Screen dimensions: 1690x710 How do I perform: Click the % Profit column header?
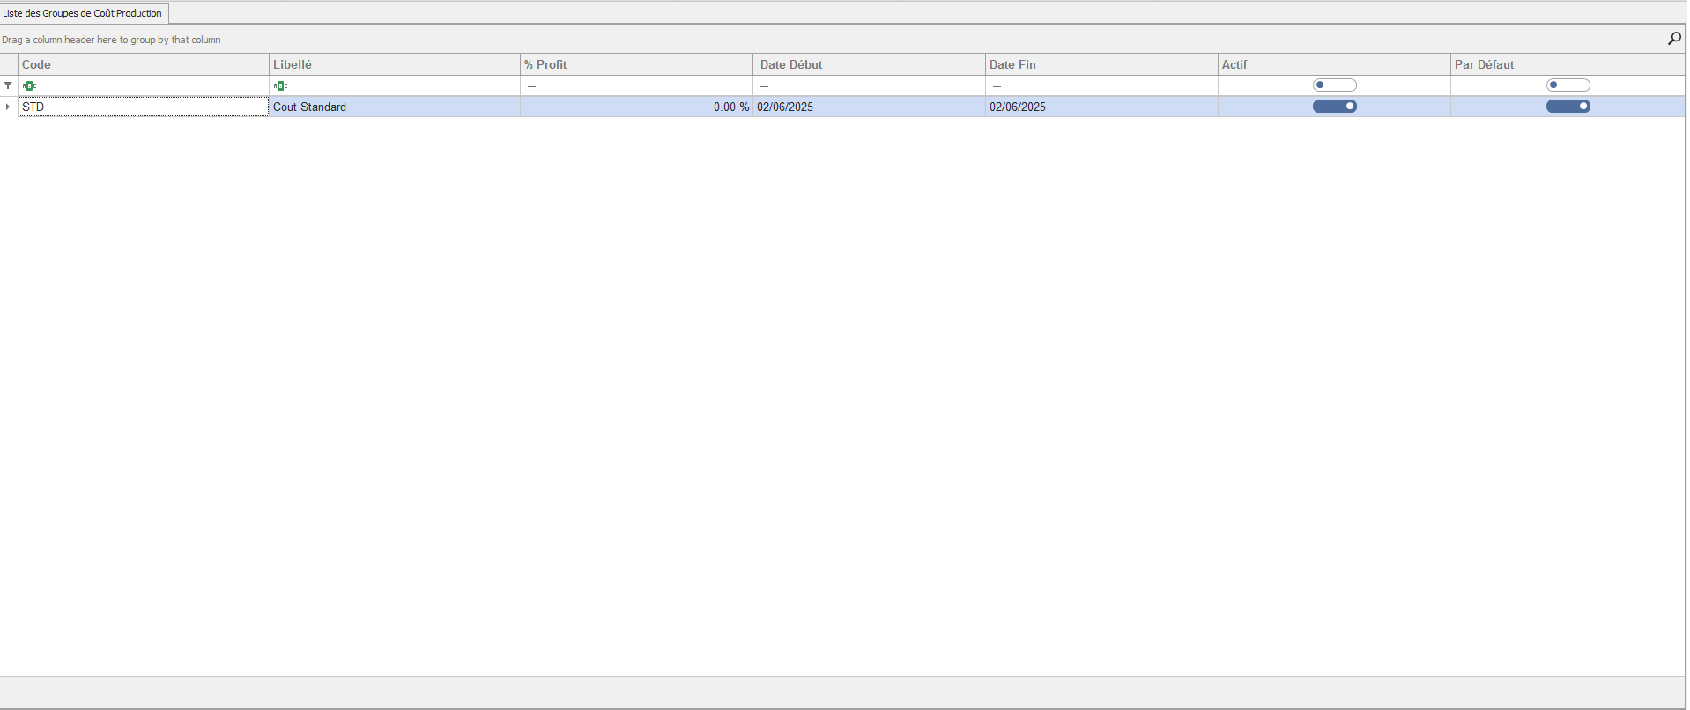635,64
